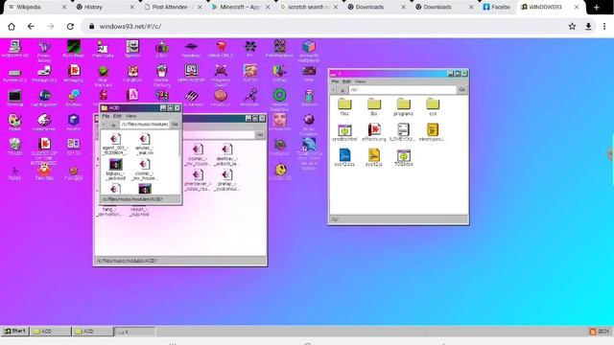The height and width of the screenshot is (345, 614).
Task: Select sys42.css in the /c/ window
Action: pyautogui.click(x=344, y=157)
